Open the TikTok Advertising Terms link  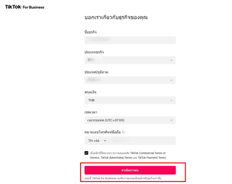coord(116,158)
